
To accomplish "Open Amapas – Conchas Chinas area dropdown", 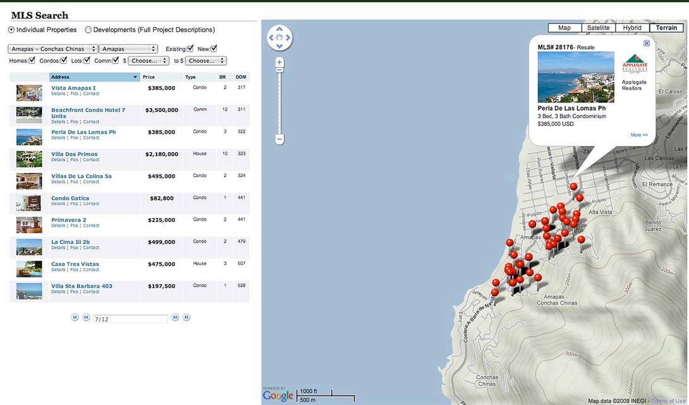I will (52, 49).
